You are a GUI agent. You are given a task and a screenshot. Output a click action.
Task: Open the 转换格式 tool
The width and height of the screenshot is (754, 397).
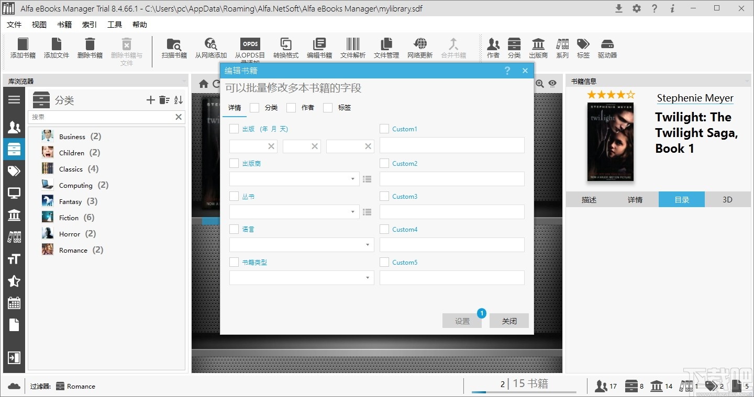tap(285, 47)
